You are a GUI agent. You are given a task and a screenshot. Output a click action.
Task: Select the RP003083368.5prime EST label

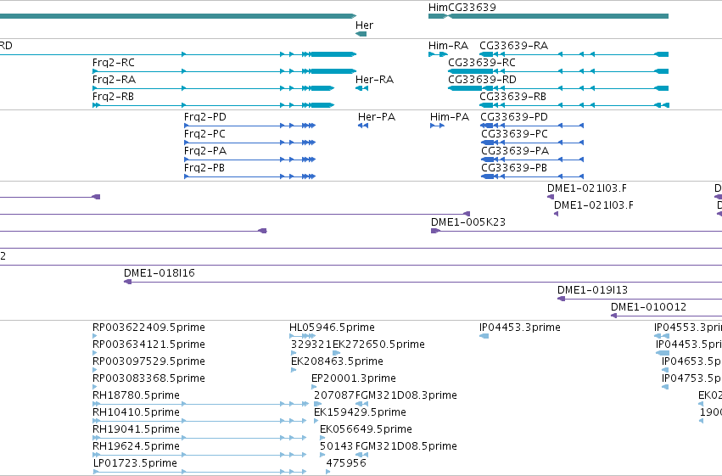coord(148,378)
